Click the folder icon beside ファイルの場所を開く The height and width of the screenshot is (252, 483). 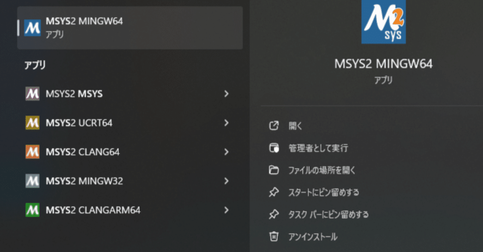coord(275,170)
